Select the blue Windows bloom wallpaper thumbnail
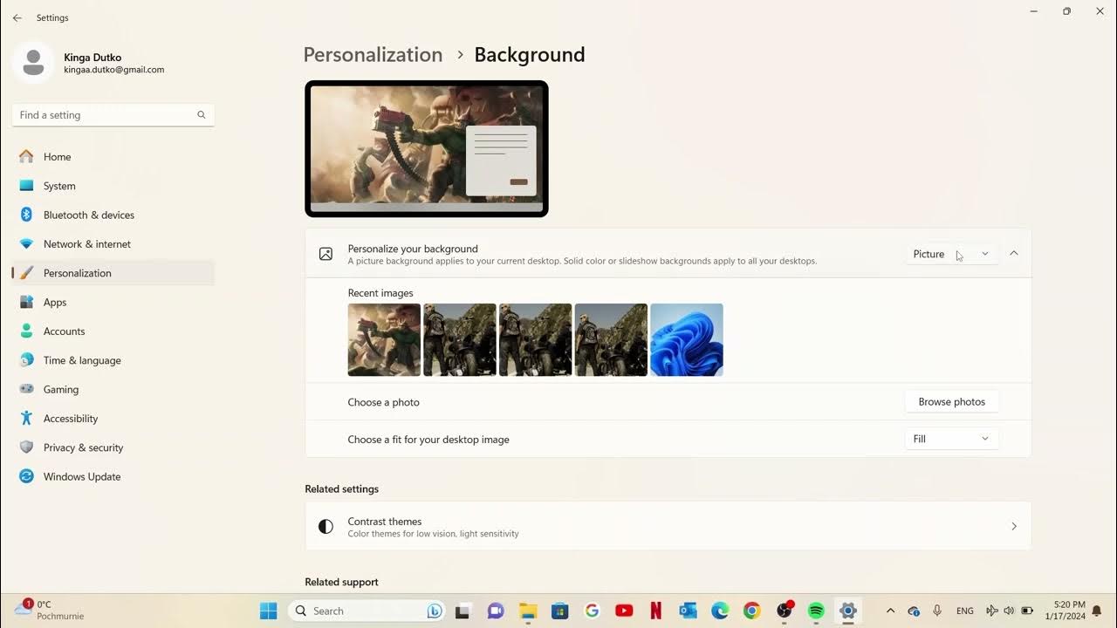The height and width of the screenshot is (628, 1117). (687, 340)
